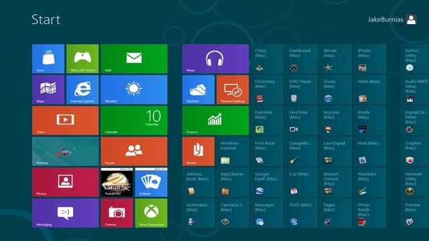This screenshot has height=241, width=429.
Task: Open Camtasia 2 (Mac) tile
Action: pos(233,213)
